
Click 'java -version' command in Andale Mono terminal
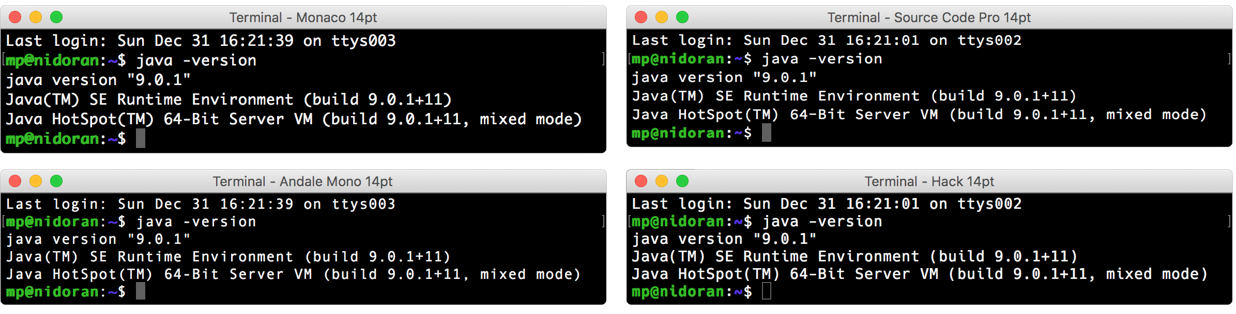pos(196,222)
